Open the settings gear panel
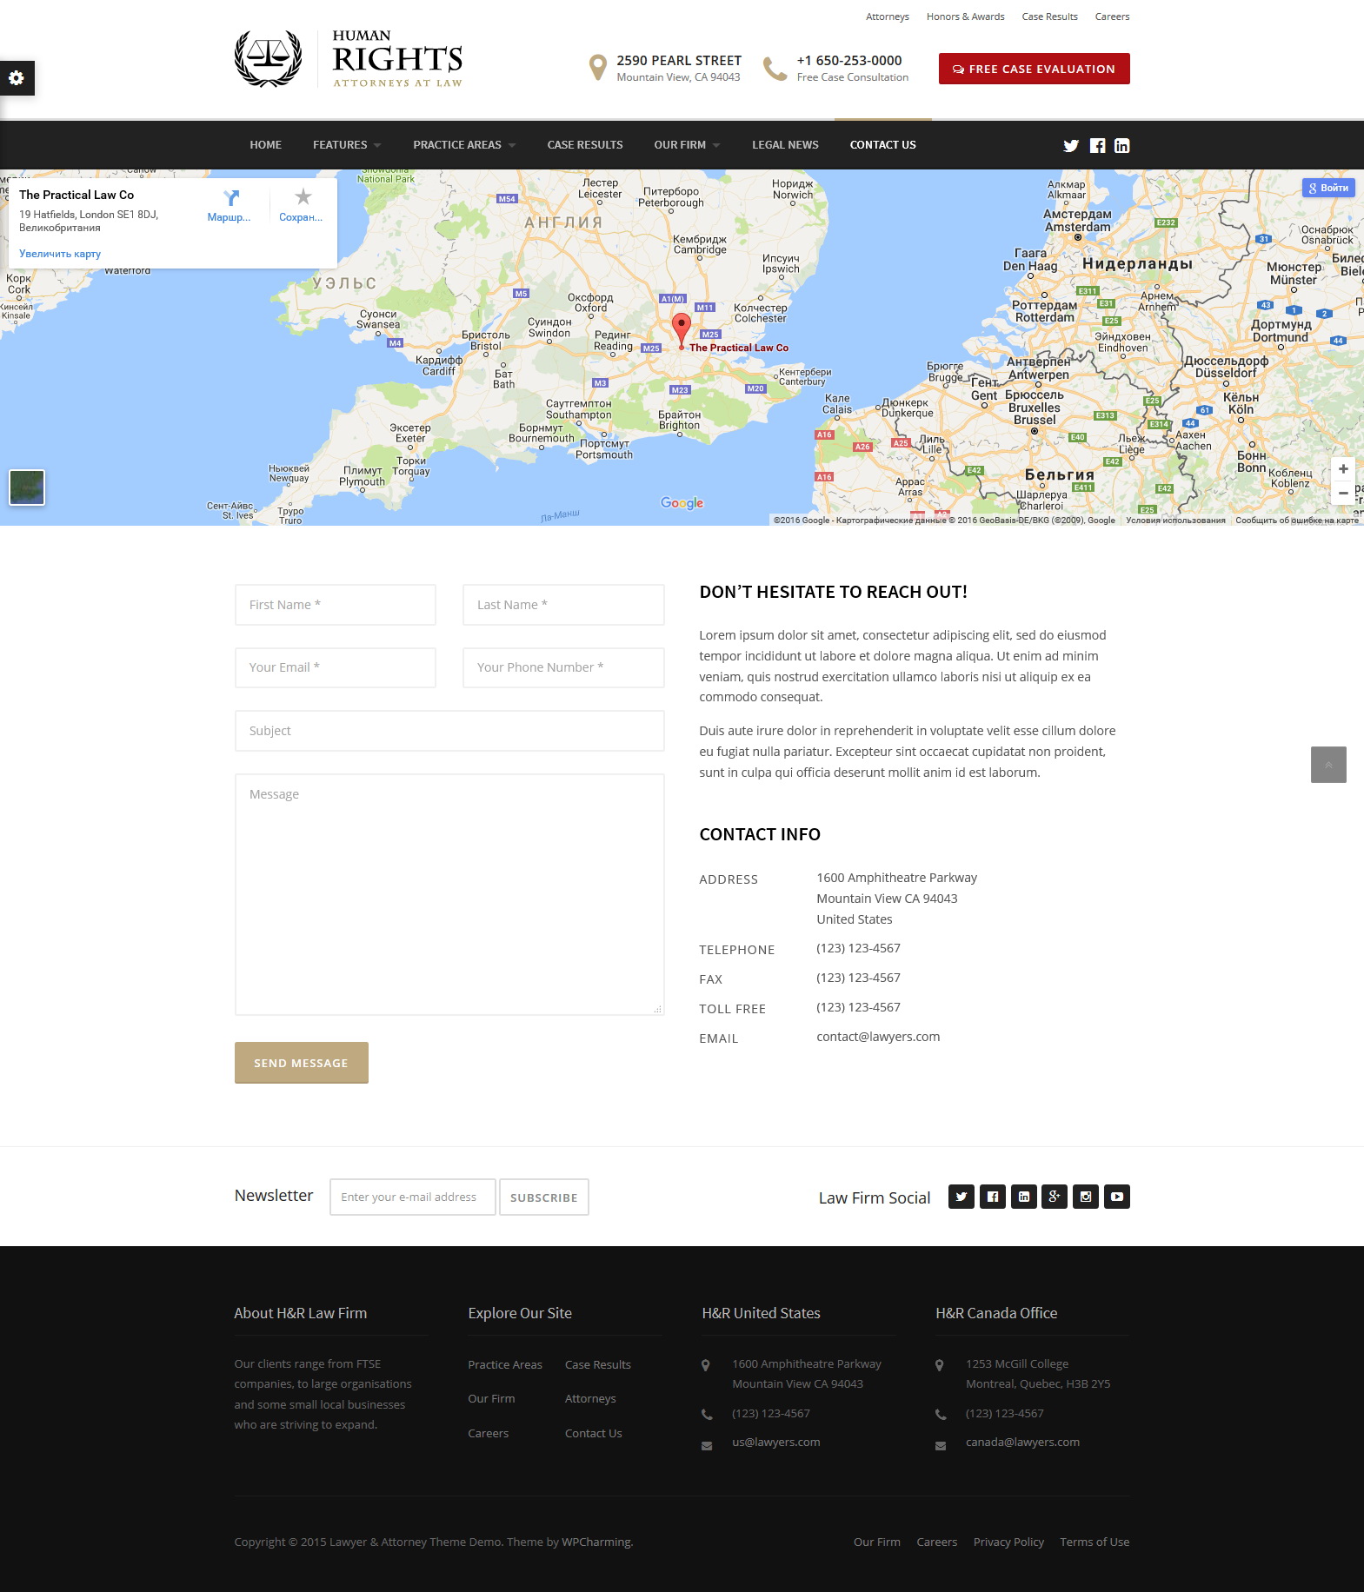The width and height of the screenshot is (1364, 1592). [x=17, y=78]
